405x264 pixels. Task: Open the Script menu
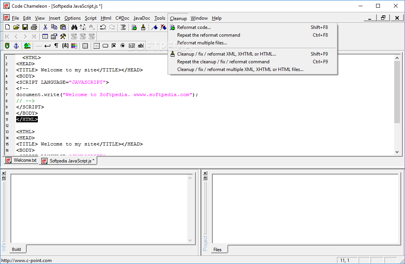pyautogui.click(x=91, y=18)
